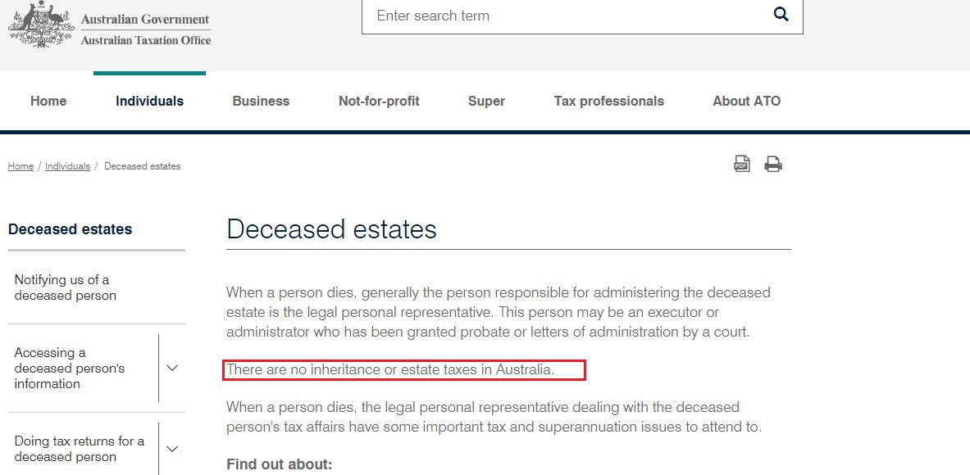Click the Home breadcrumb link
The height and width of the screenshot is (475, 970).
[20, 166]
